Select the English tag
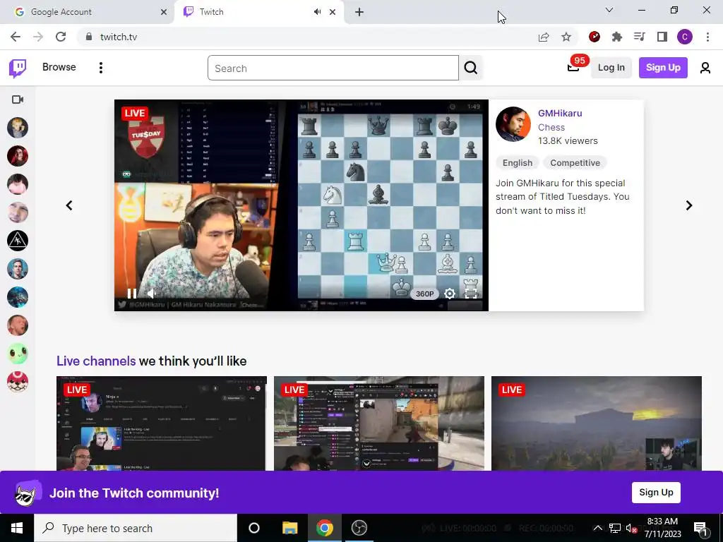This screenshot has width=723, height=542. click(518, 163)
